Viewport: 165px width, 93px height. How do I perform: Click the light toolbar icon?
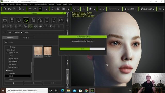tap(100, 9)
